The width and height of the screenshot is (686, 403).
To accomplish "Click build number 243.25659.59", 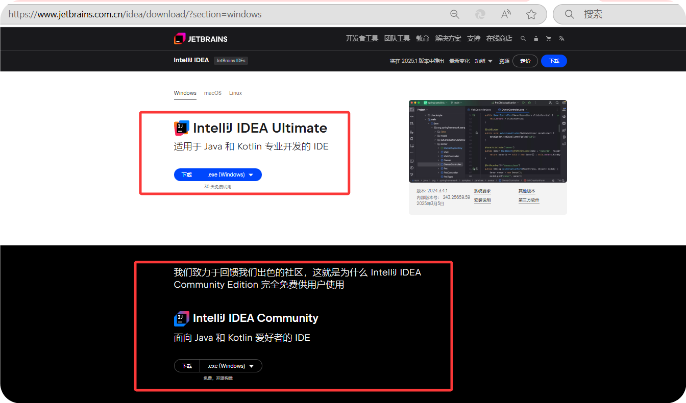I will coord(456,197).
